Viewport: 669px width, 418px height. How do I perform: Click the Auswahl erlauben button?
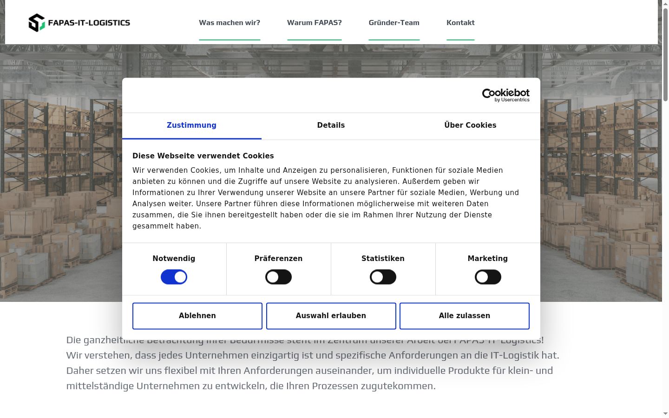click(x=331, y=316)
